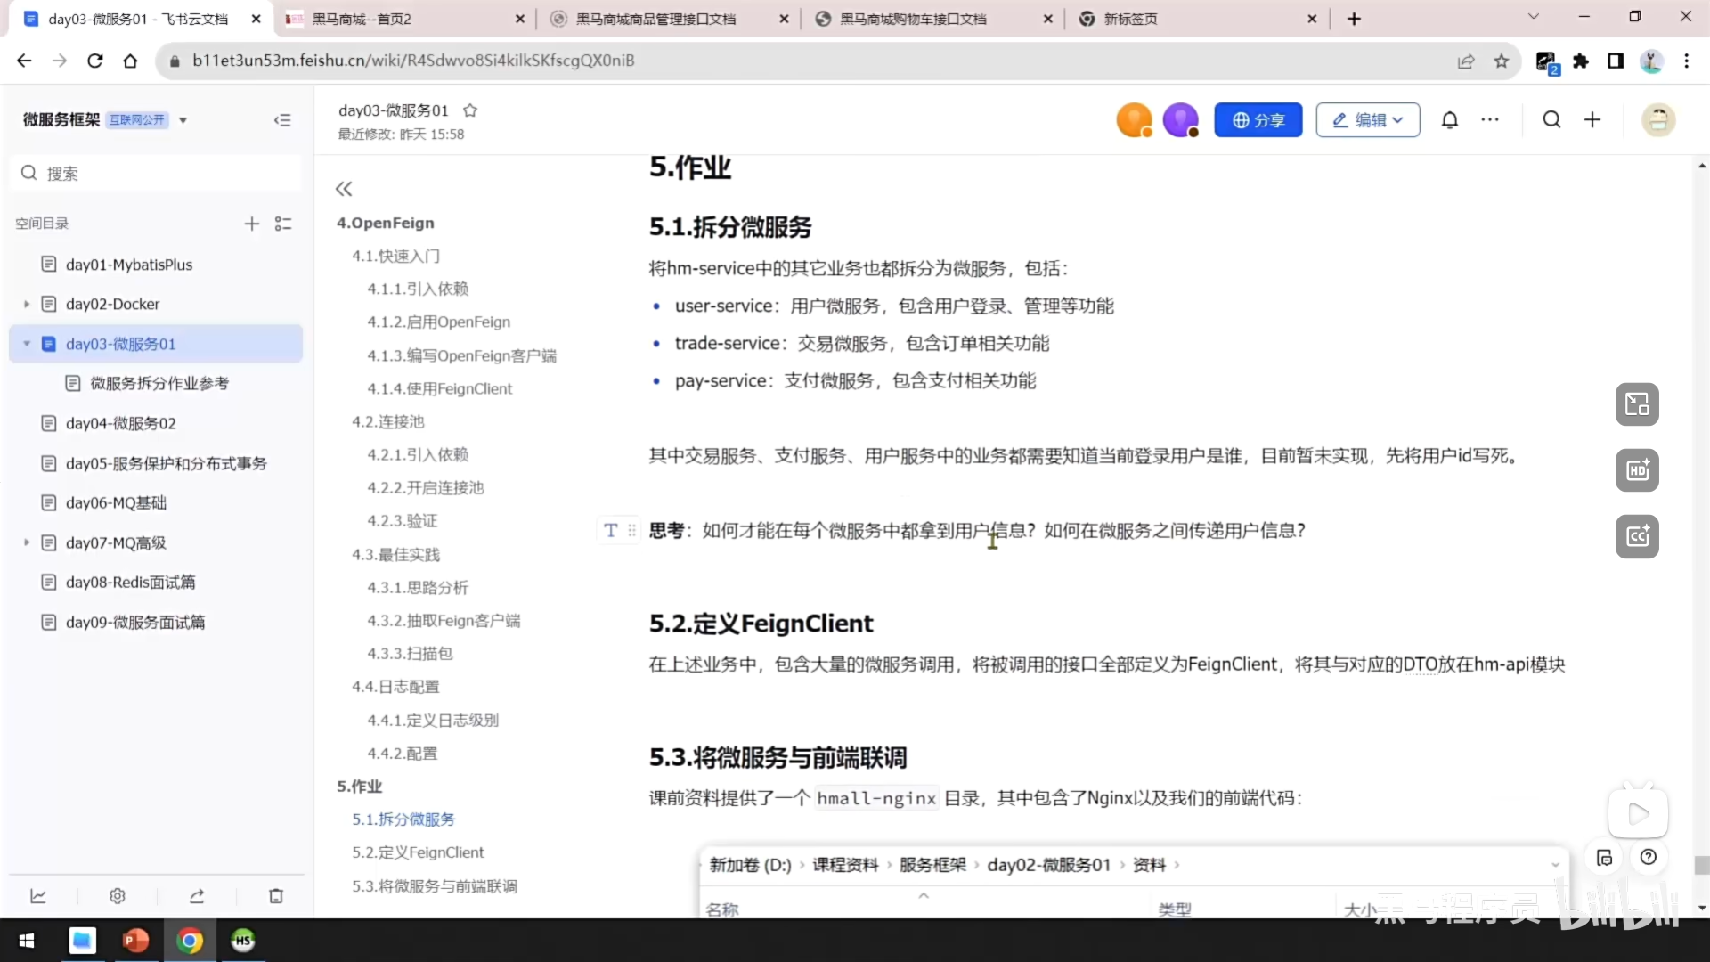The height and width of the screenshot is (962, 1710).
Task: Expand day07-MQ高级 in space directory
Action: coord(25,542)
